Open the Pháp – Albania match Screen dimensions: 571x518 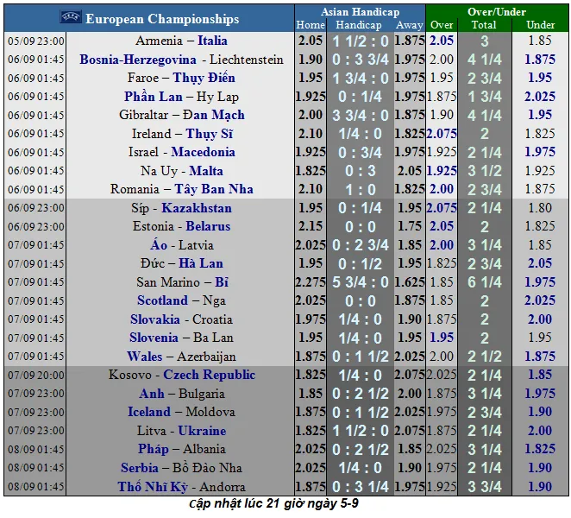click(181, 449)
